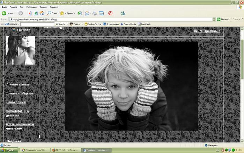Click the green Go (Переход) button
Screen dimensions: 244x153
pos(223,19)
